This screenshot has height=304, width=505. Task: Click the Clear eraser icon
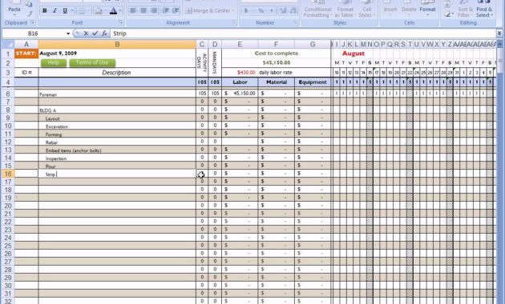[447, 14]
